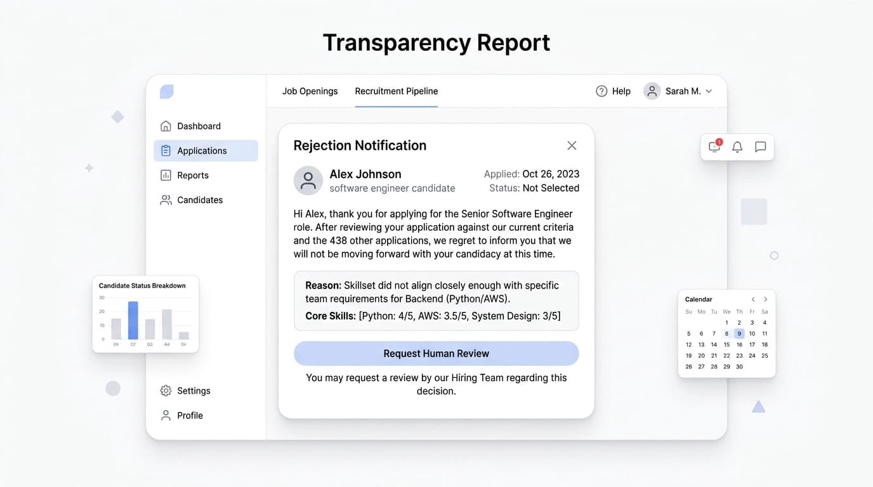Click the Request Human Review button
Screen dimensions: 873x487
(436, 353)
